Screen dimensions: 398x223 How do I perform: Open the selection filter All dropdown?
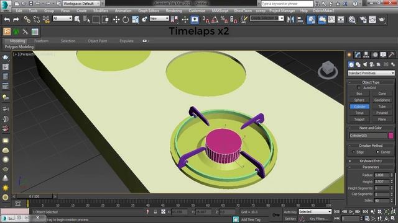[62, 18]
